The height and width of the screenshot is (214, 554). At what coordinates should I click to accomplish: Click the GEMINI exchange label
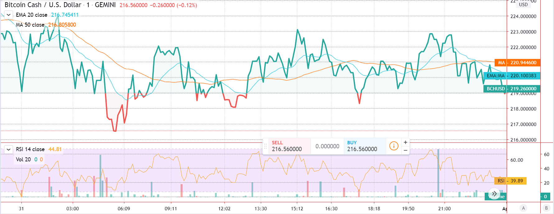click(105, 5)
